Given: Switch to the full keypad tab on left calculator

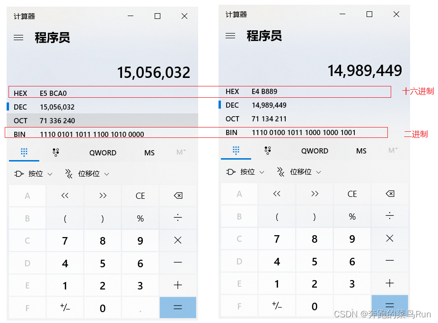Looking at the screenshot, I should click(24, 151).
